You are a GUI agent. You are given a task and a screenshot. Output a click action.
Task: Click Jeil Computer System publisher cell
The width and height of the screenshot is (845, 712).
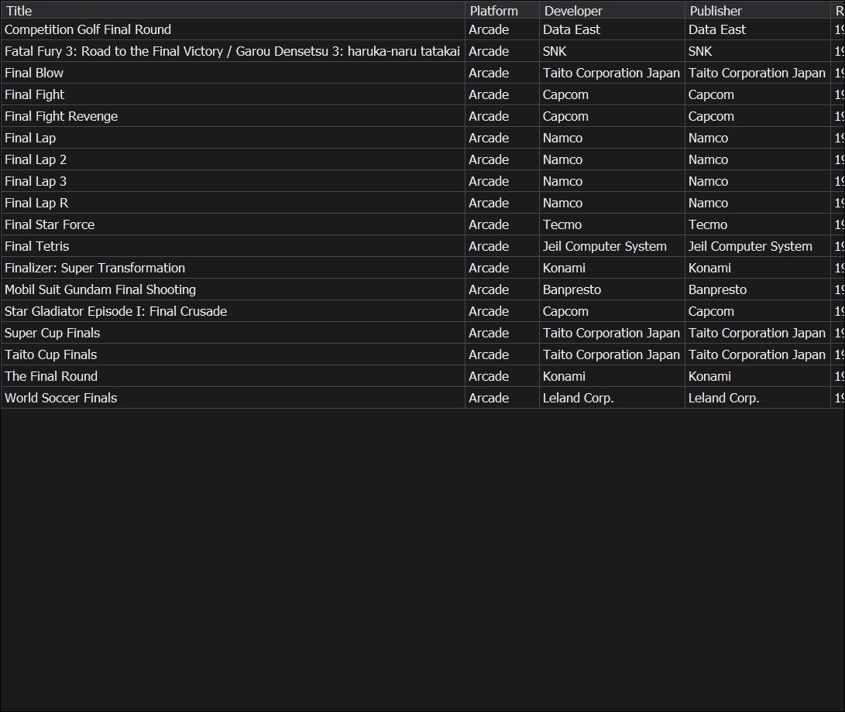pyautogui.click(x=757, y=246)
